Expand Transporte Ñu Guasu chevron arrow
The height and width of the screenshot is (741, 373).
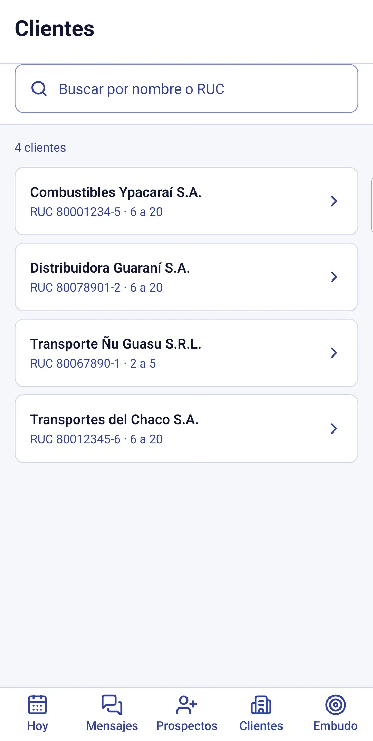coord(334,353)
